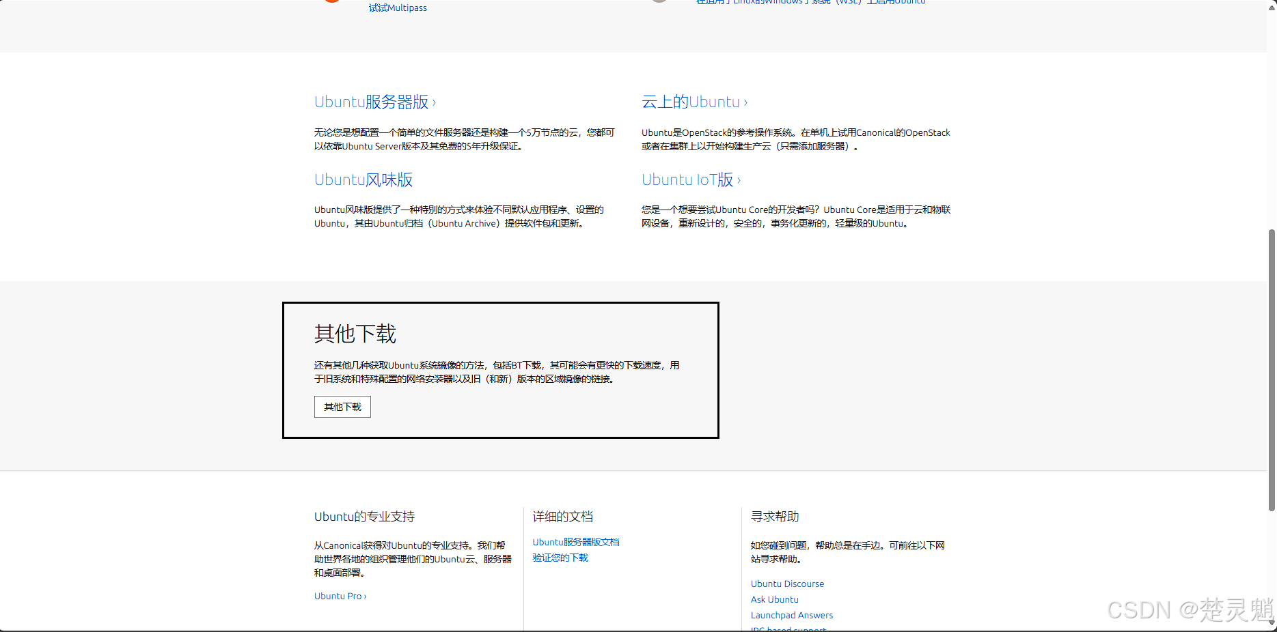Viewport: 1277px width, 632px height.
Task: Click the paragraph starting 从Canonical获得对Ubuntu的专业支持
Action: pyautogui.click(x=413, y=559)
